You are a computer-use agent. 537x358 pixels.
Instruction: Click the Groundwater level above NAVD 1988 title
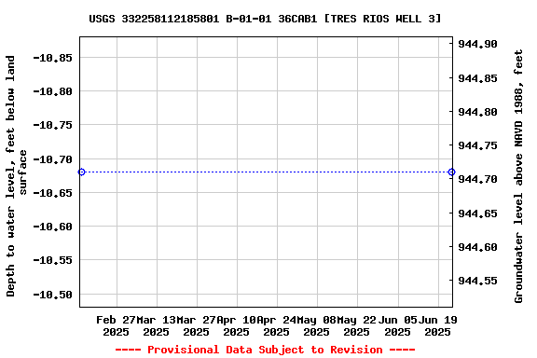click(518, 176)
